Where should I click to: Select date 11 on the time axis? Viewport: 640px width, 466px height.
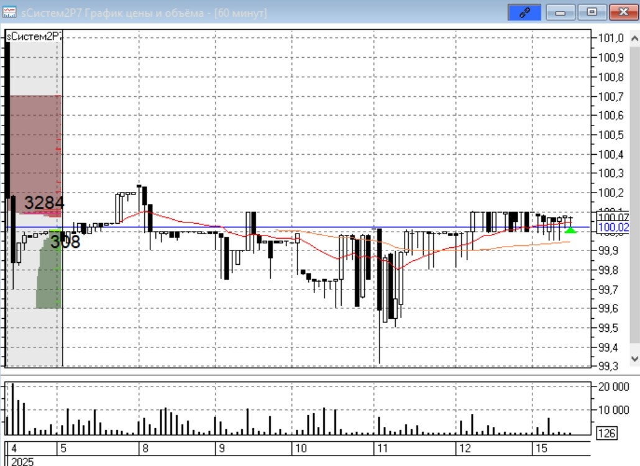point(383,449)
